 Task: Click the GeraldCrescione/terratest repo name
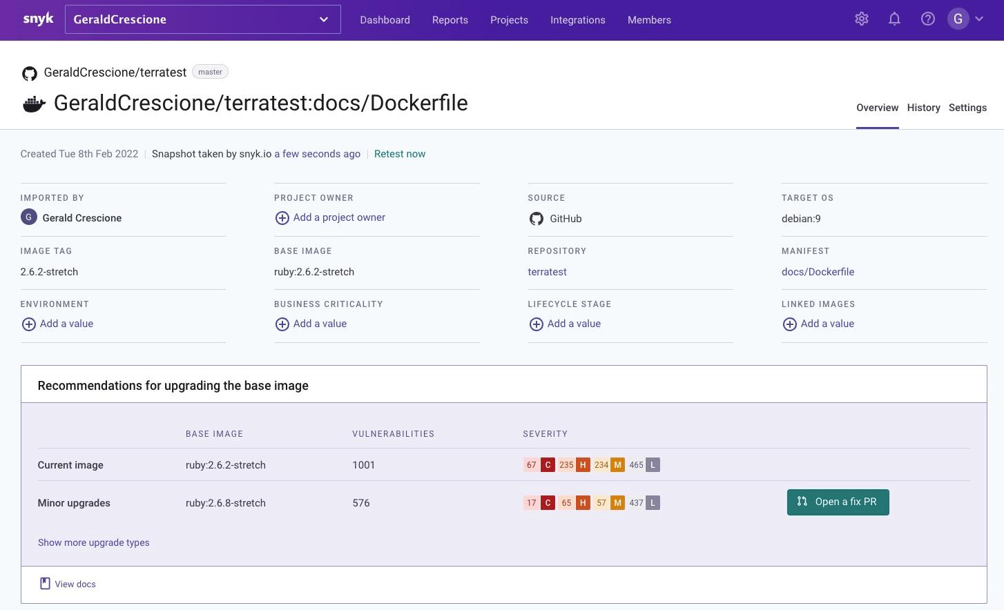click(115, 72)
